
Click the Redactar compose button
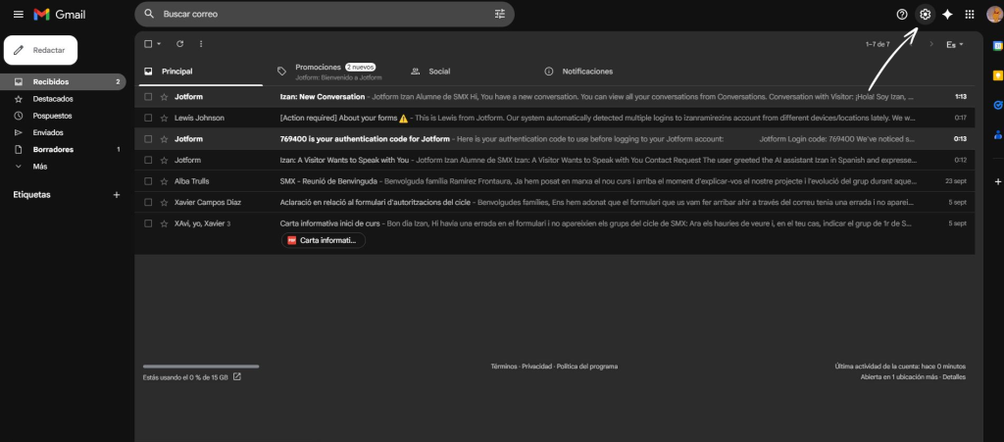click(41, 50)
